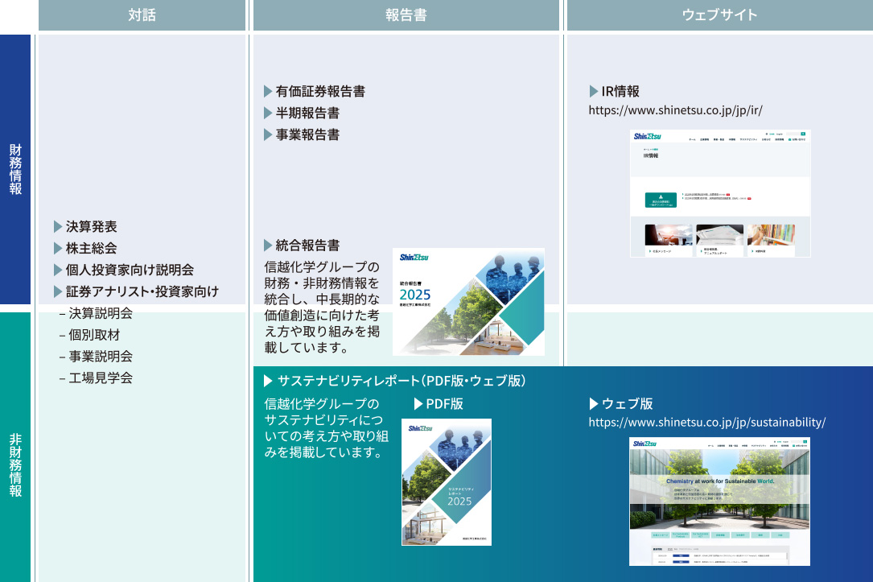Click the 統合報告書 description starting 信越化学グループの財務
Viewport: 873px width, 582px height.
tap(322, 308)
